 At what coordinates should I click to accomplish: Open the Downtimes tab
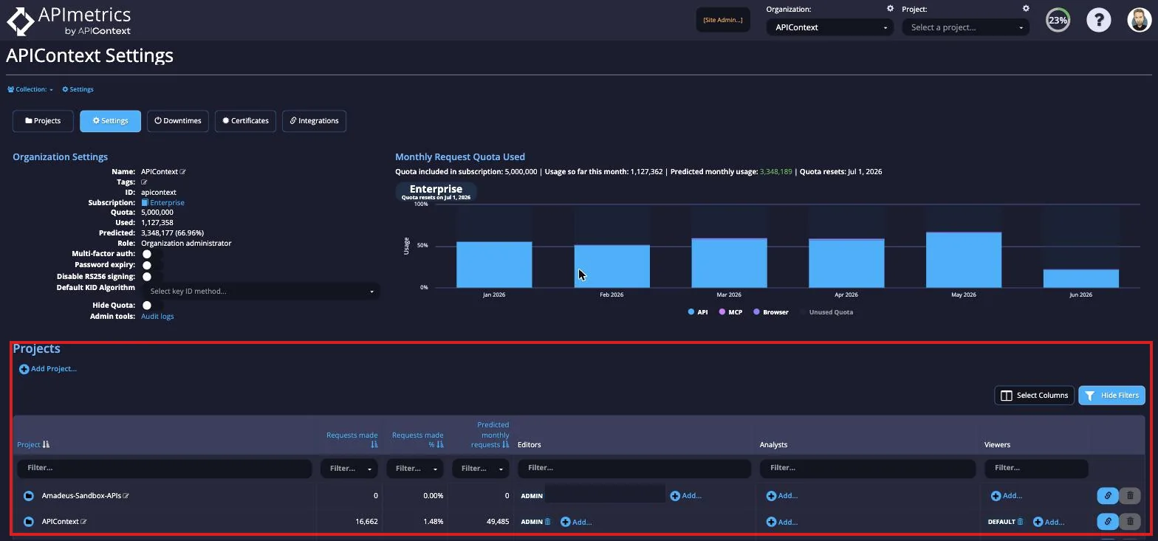point(178,121)
